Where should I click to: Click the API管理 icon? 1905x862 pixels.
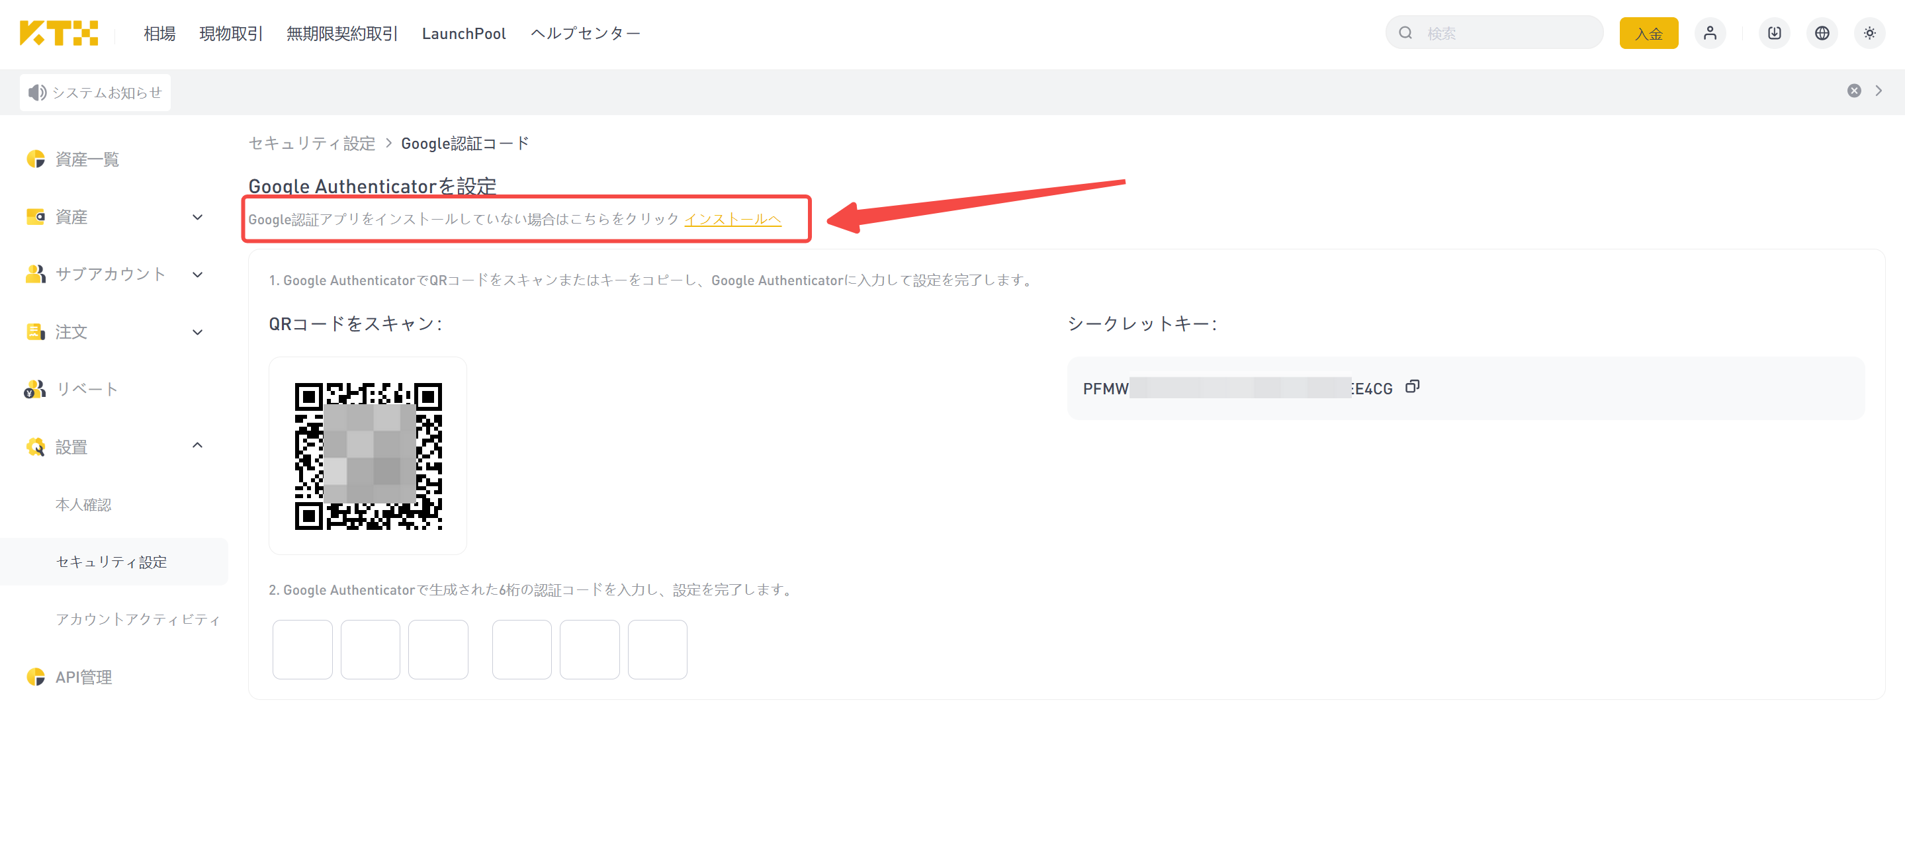pyautogui.click(x=36, y=677)
